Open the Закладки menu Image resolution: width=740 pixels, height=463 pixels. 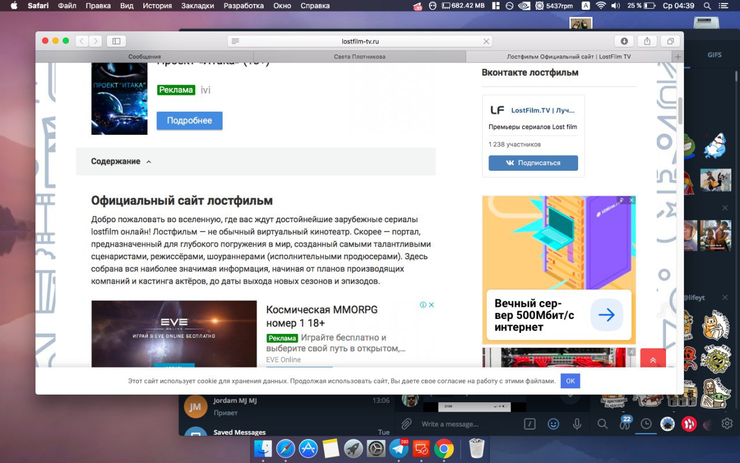[198, 6]
